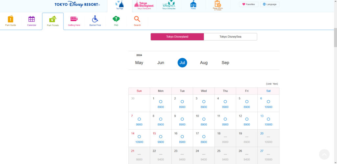Click the 10900 price on July 14
Image resolution: width=337 pixels, height=164 pixels.
click(139, 142)
